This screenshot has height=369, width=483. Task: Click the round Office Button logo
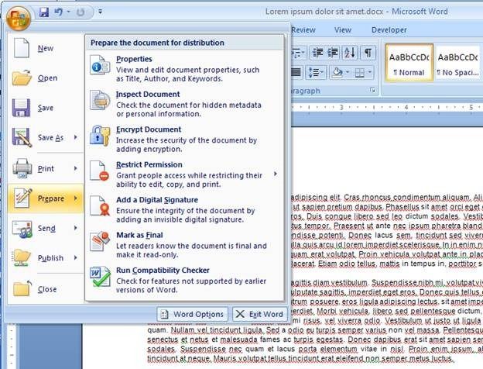(19, 15)
